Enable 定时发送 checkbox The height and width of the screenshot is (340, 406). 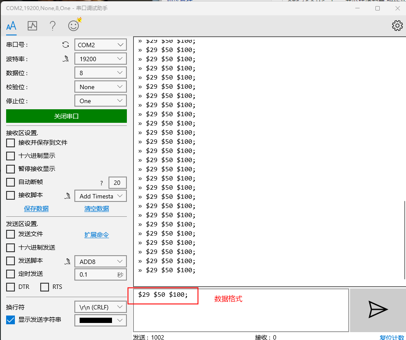(10, 274)
